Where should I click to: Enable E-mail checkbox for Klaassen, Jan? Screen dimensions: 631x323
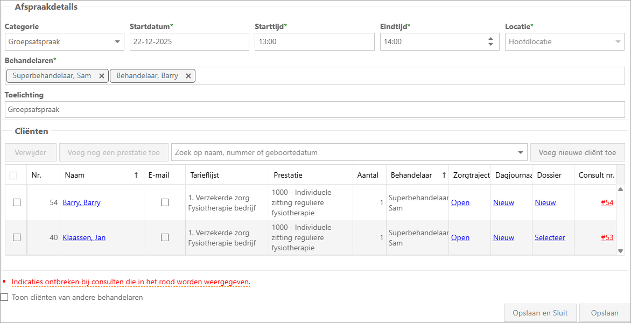[x=165, y=237]
